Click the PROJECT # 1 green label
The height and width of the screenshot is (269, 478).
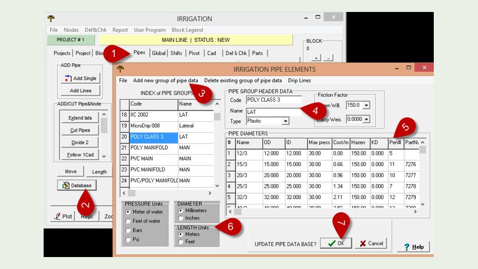pyautogui.click(x=71, y=39)
